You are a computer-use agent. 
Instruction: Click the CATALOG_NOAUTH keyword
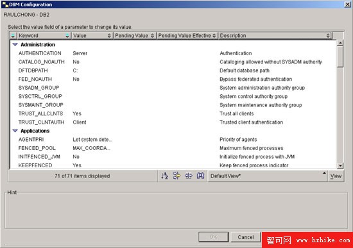pos(42,62)
